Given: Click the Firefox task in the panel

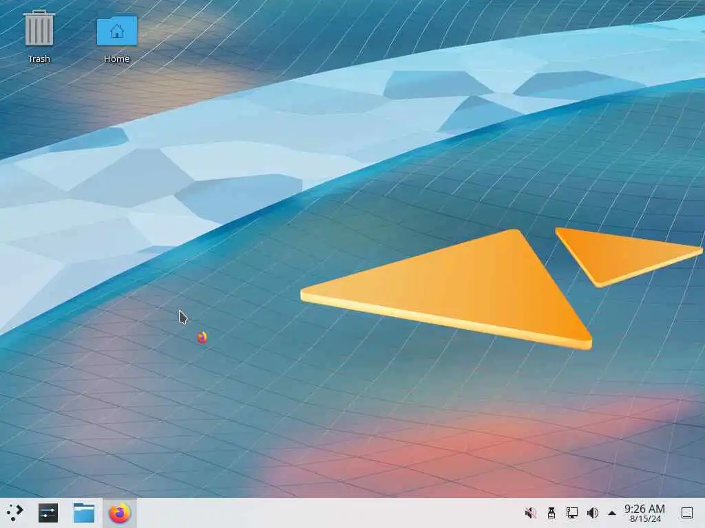Looking at the screenshot, I should (x=120, y=513).
